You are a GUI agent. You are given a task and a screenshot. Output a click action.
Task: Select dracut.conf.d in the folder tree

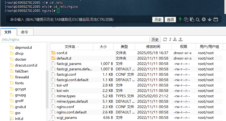(26, 65)
